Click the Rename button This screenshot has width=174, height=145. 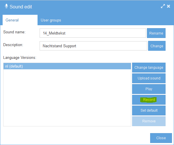[x=156, y=33]
